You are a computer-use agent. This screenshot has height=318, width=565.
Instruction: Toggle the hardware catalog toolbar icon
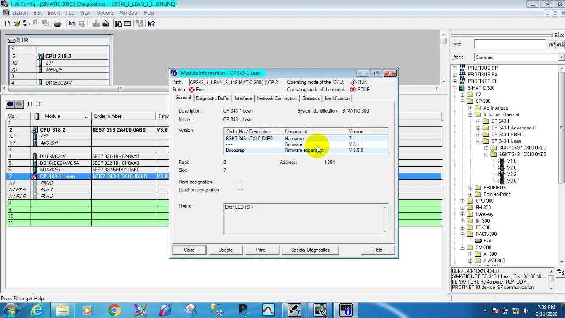coord(118,24)
